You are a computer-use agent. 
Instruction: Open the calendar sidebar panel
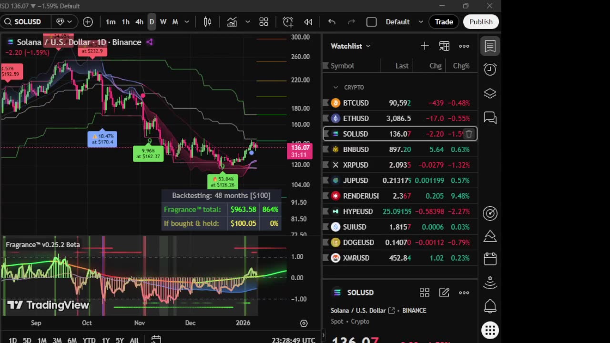click(490, 259)
